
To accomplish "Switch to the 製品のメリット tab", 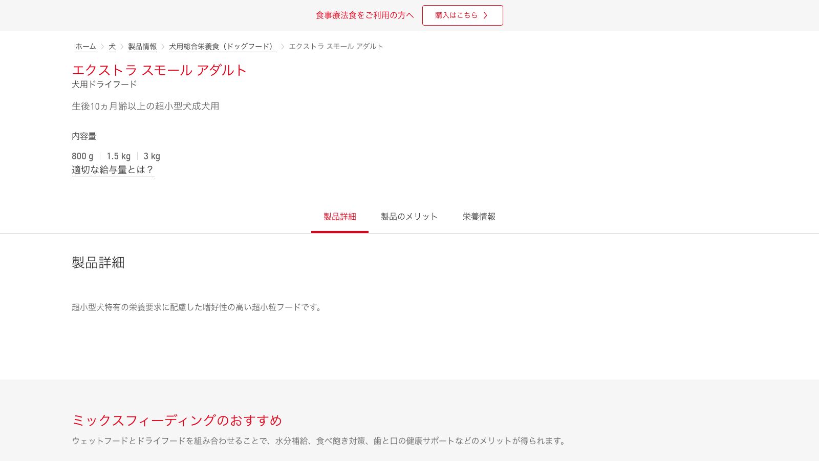I will click(x=409, y=217).
